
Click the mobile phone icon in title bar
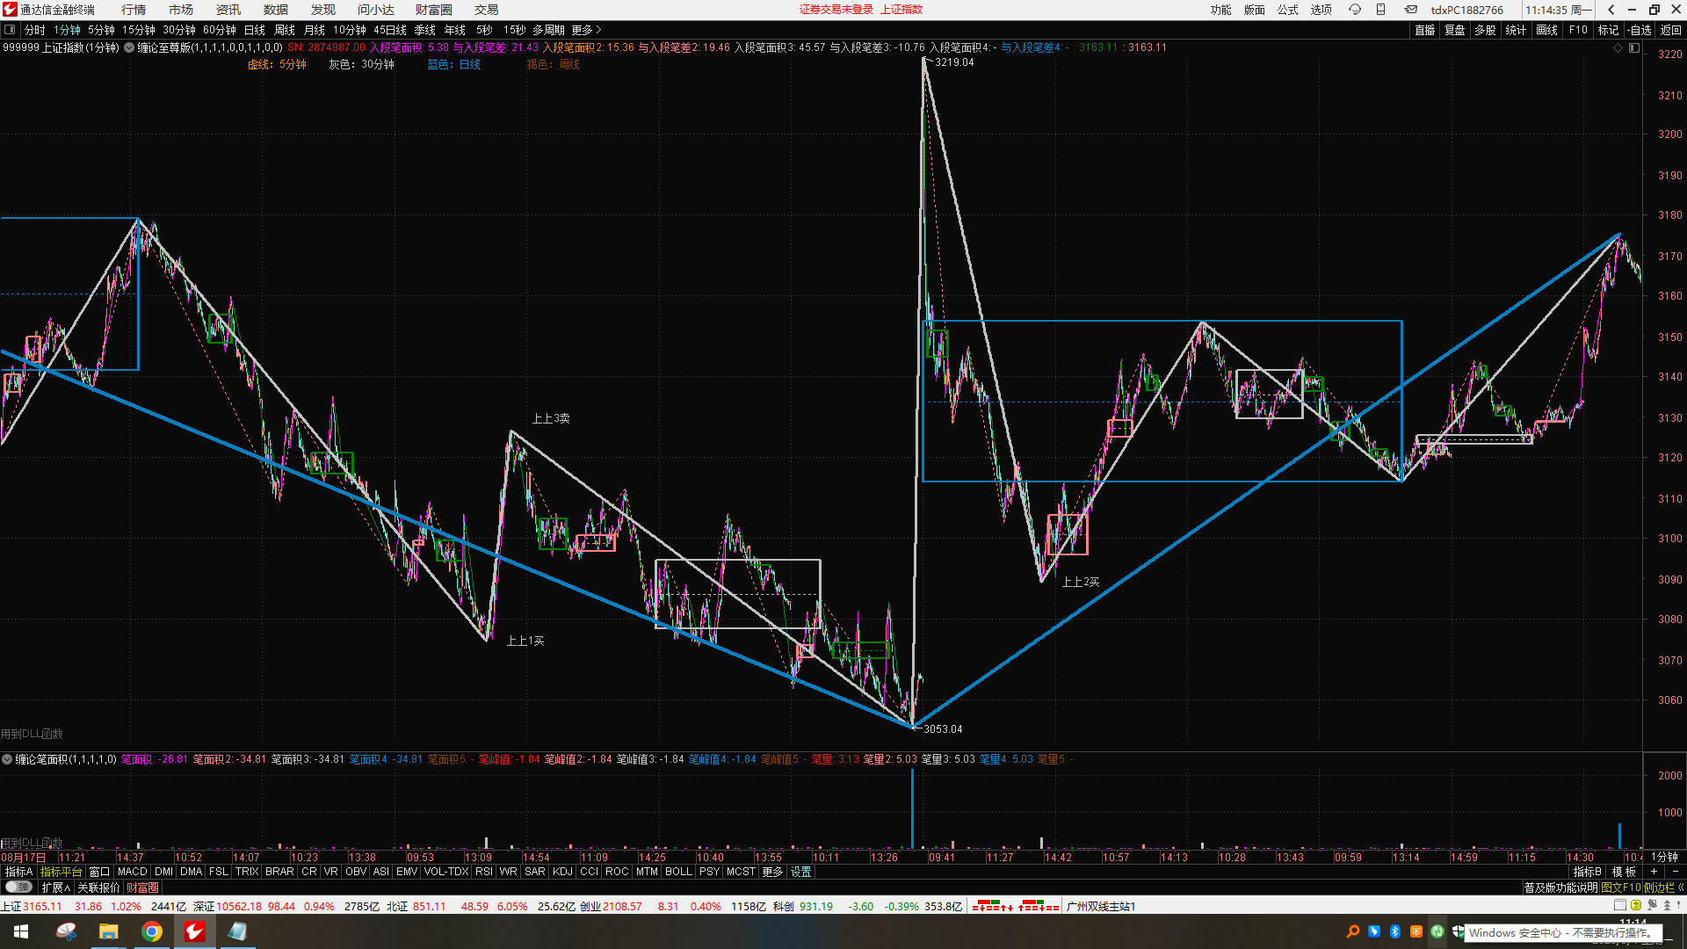[1380, 10]
